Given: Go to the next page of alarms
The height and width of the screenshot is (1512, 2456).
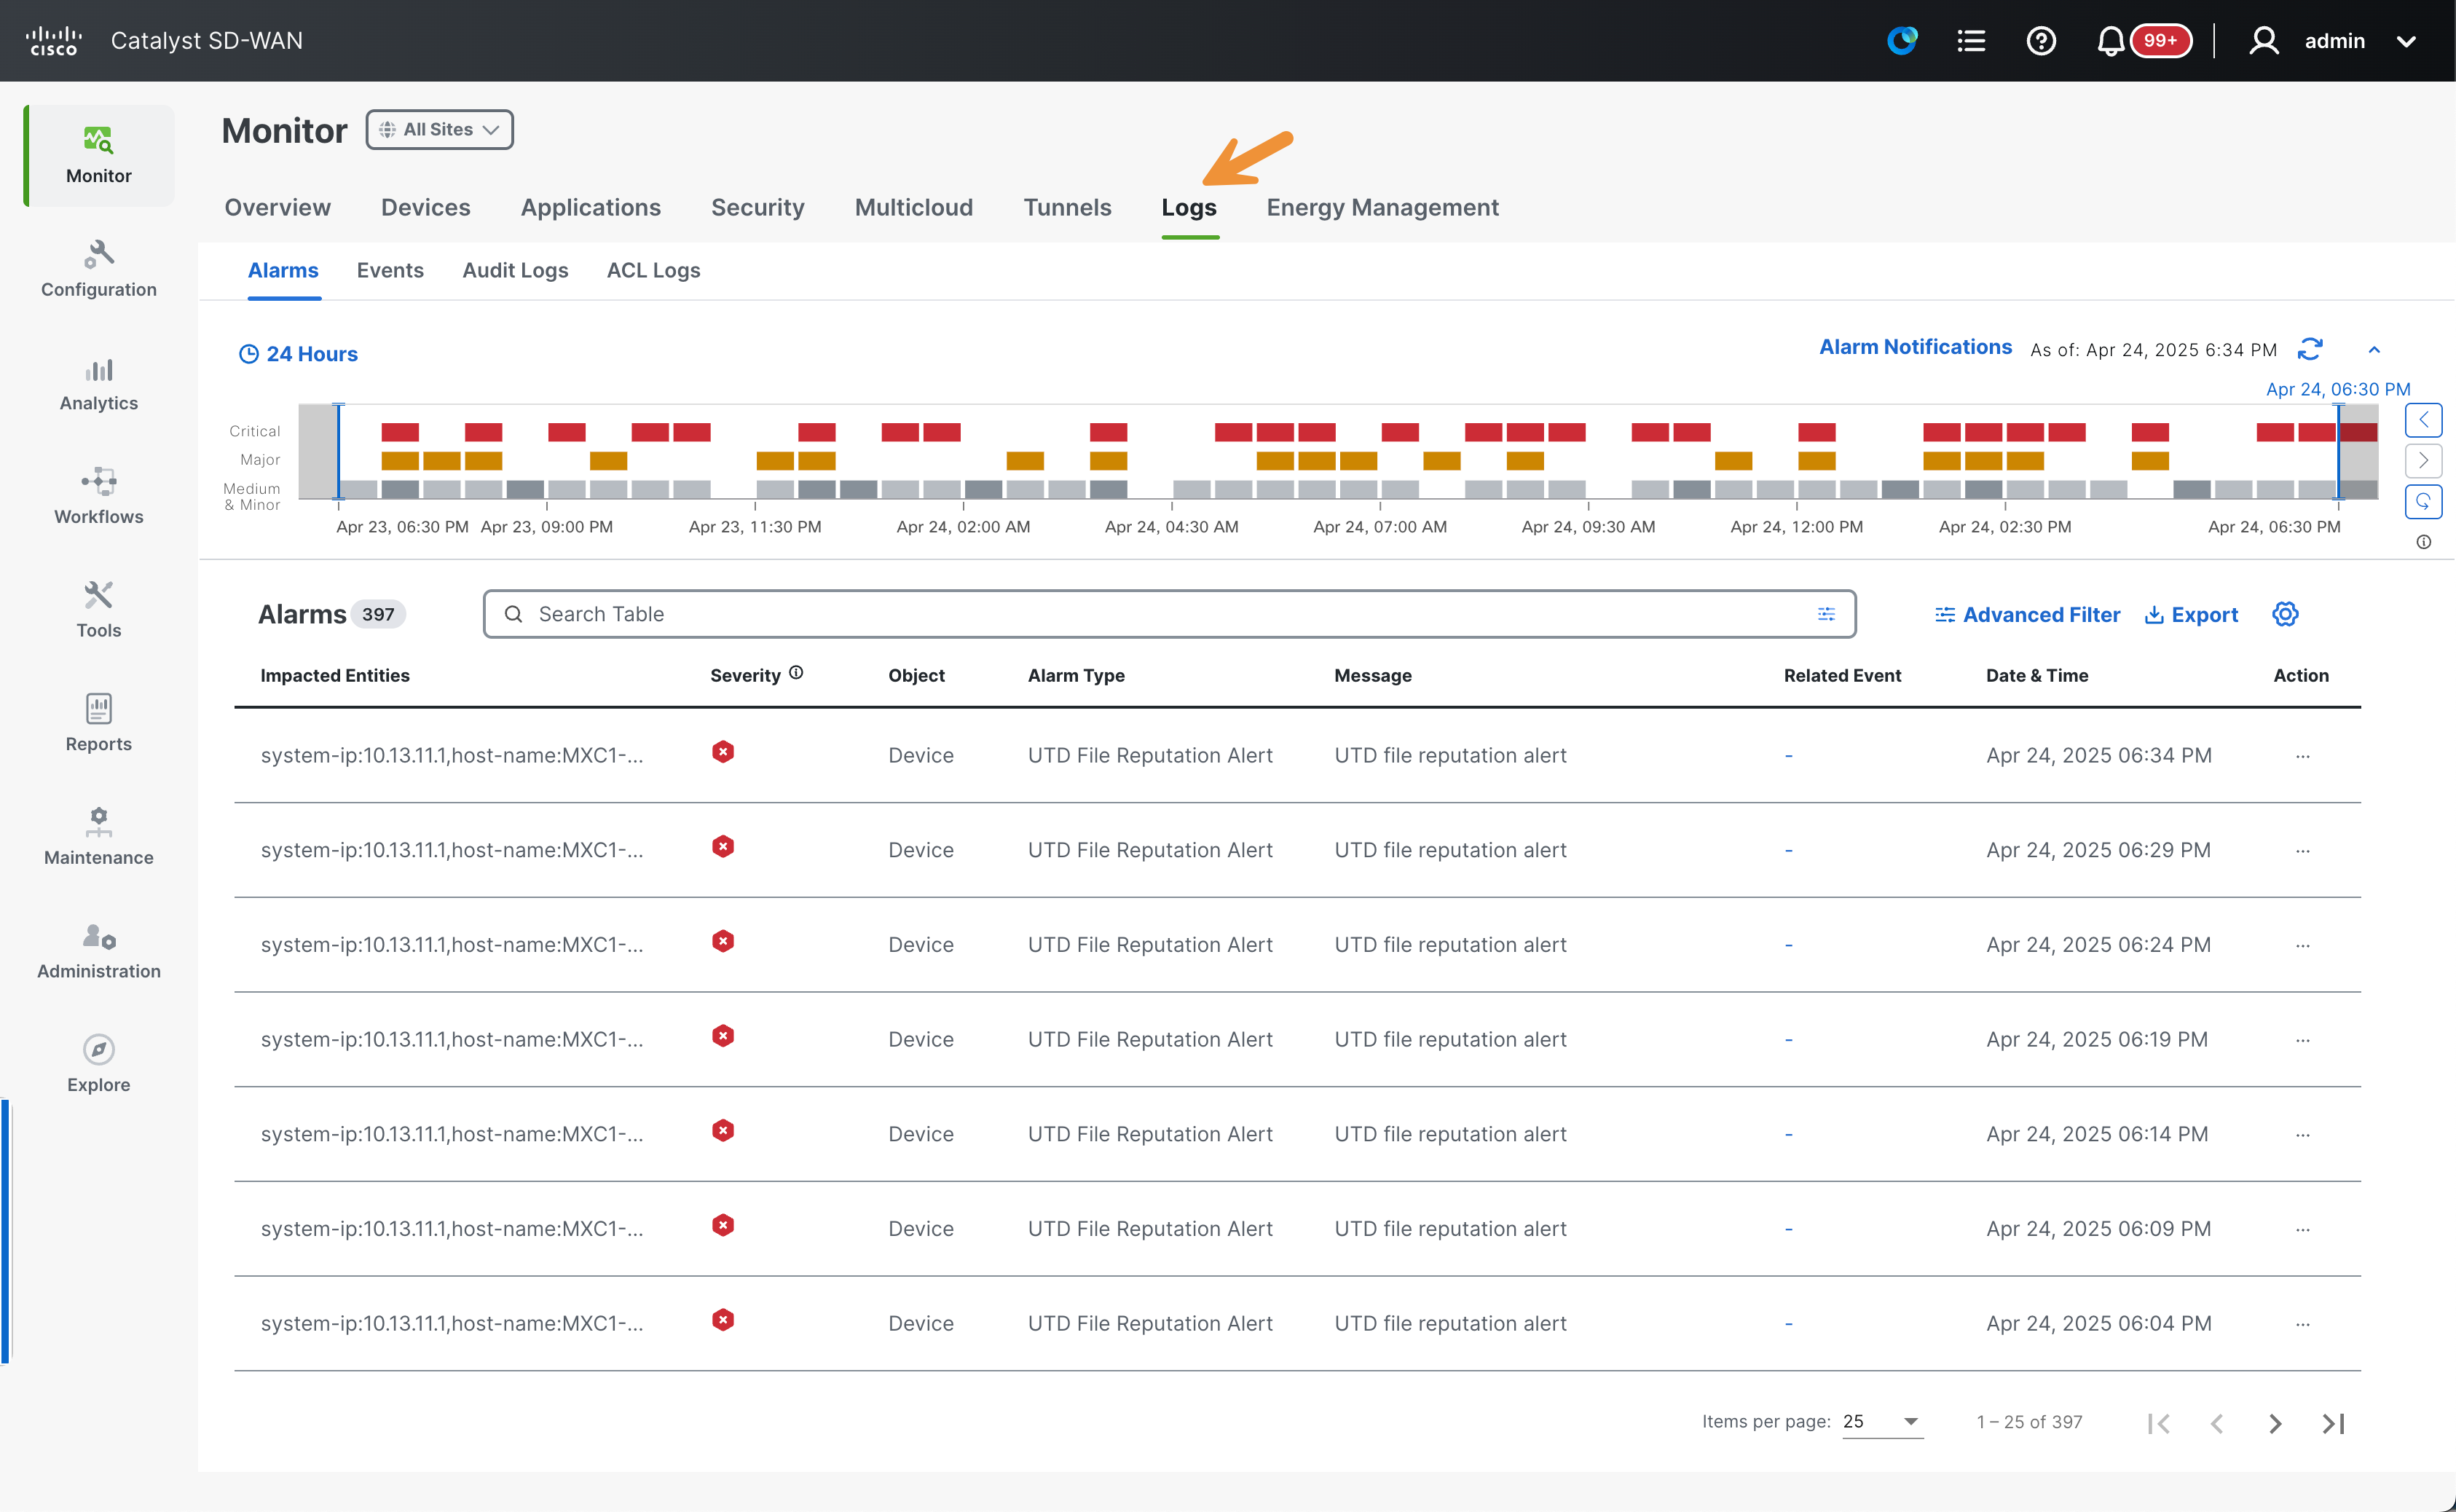Looking at the screenshot, I should tap(2275, 1423).
